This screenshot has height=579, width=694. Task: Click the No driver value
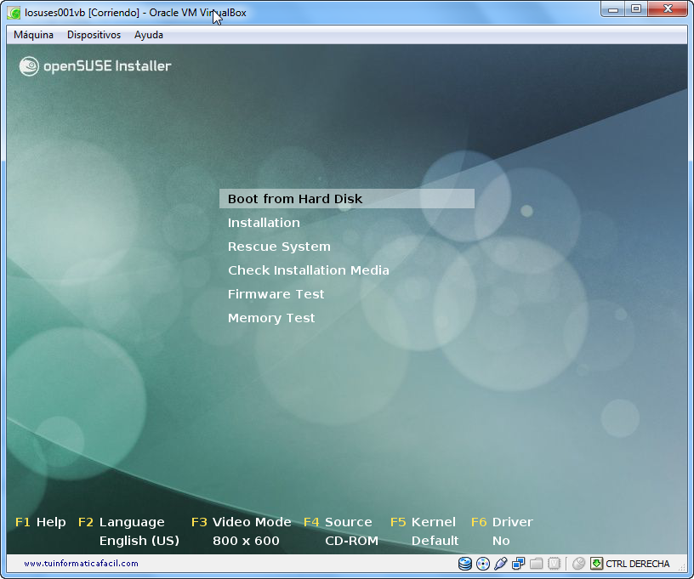pyautogui.click(x=501, y=541)
